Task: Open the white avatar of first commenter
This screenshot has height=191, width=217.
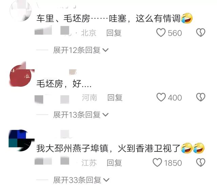Action: point(20,11)
